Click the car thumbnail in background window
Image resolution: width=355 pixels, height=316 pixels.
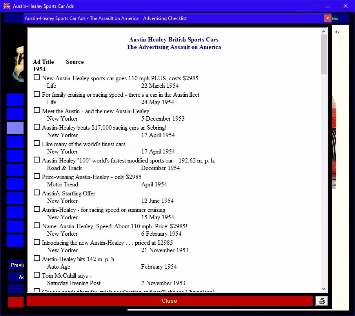[x=18, y=64]
